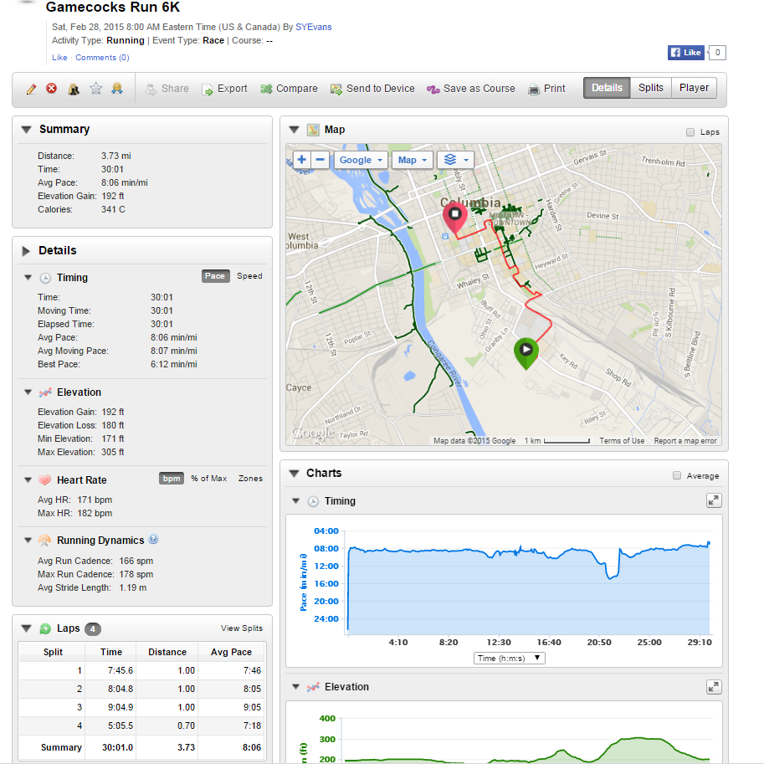Enable the Laps checkbox on the map
This screenshot has height=764, width=764.
pyautogui.click(x=690, y=132)
